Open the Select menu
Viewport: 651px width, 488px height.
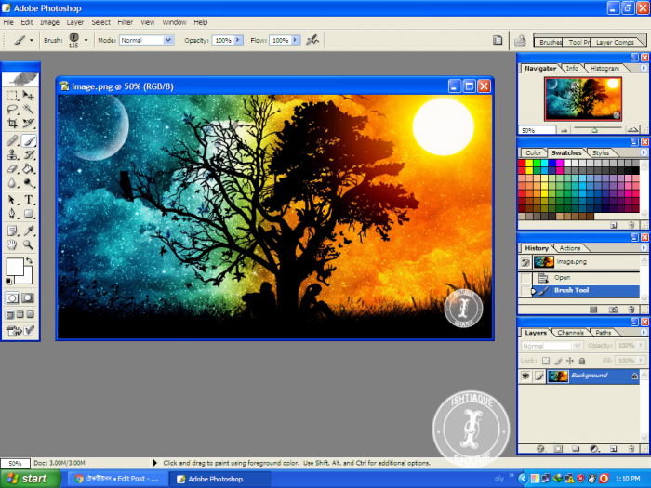pos(100,22)
